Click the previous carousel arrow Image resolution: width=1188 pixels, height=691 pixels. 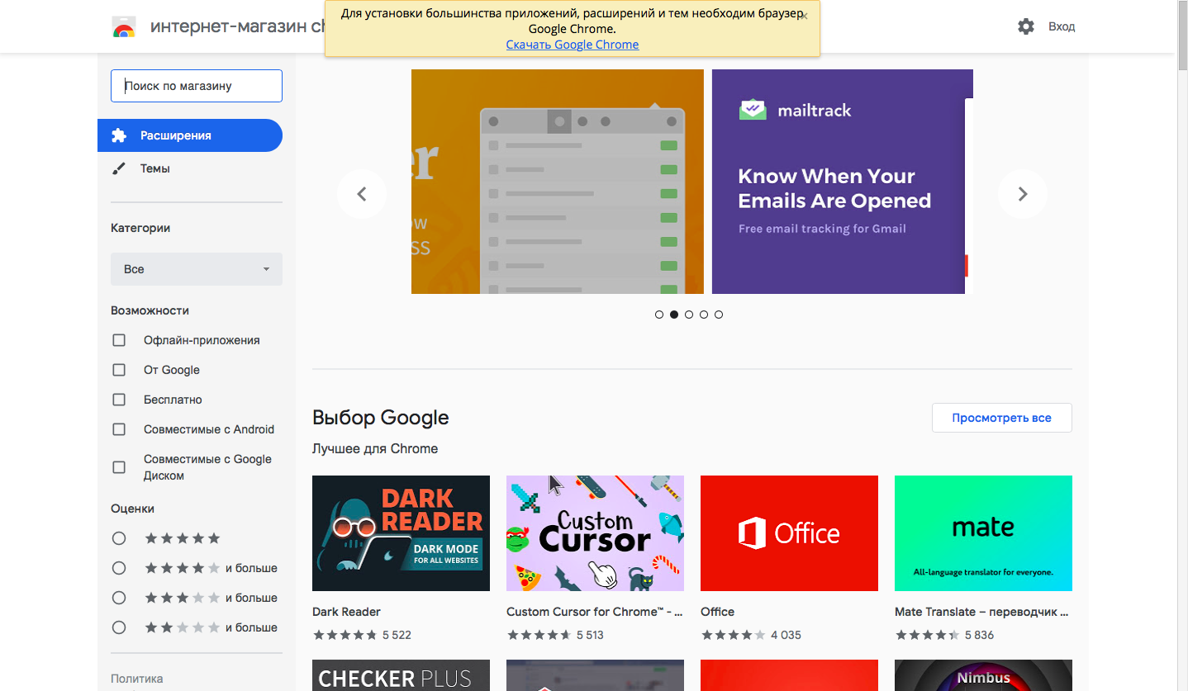click(x=361, y=194)
